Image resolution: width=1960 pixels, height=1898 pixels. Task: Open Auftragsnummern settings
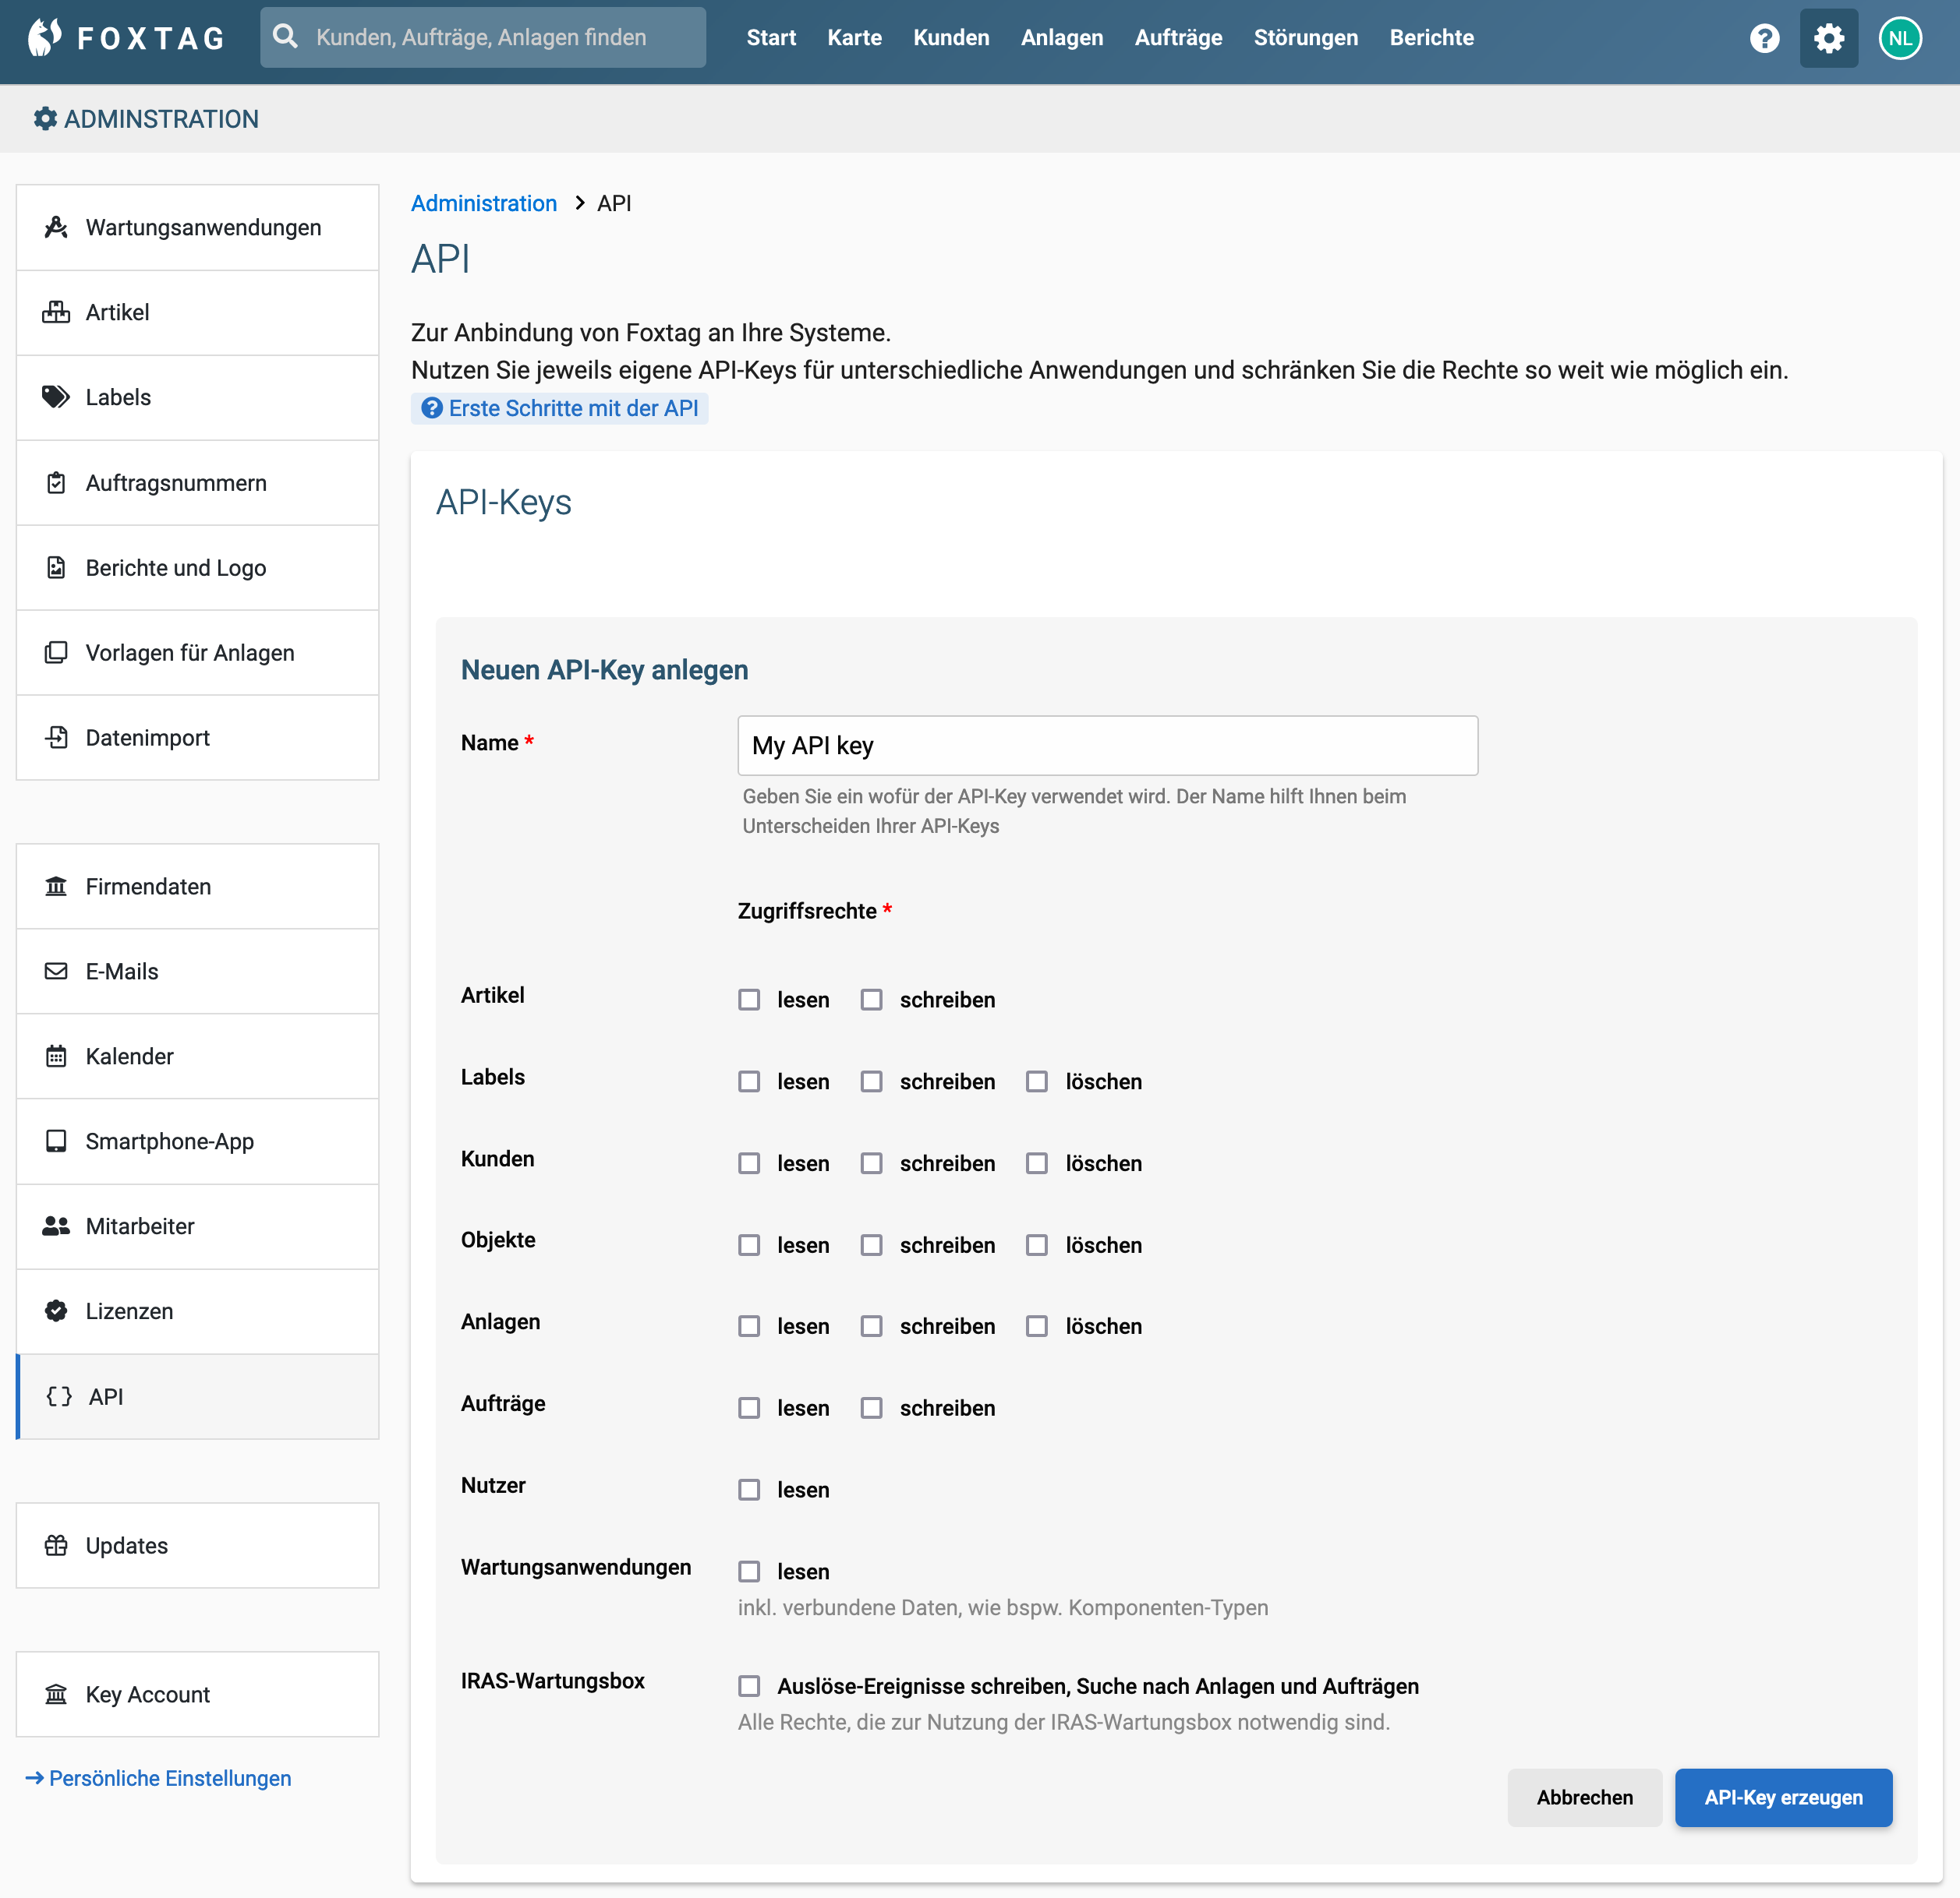(174, 483)
